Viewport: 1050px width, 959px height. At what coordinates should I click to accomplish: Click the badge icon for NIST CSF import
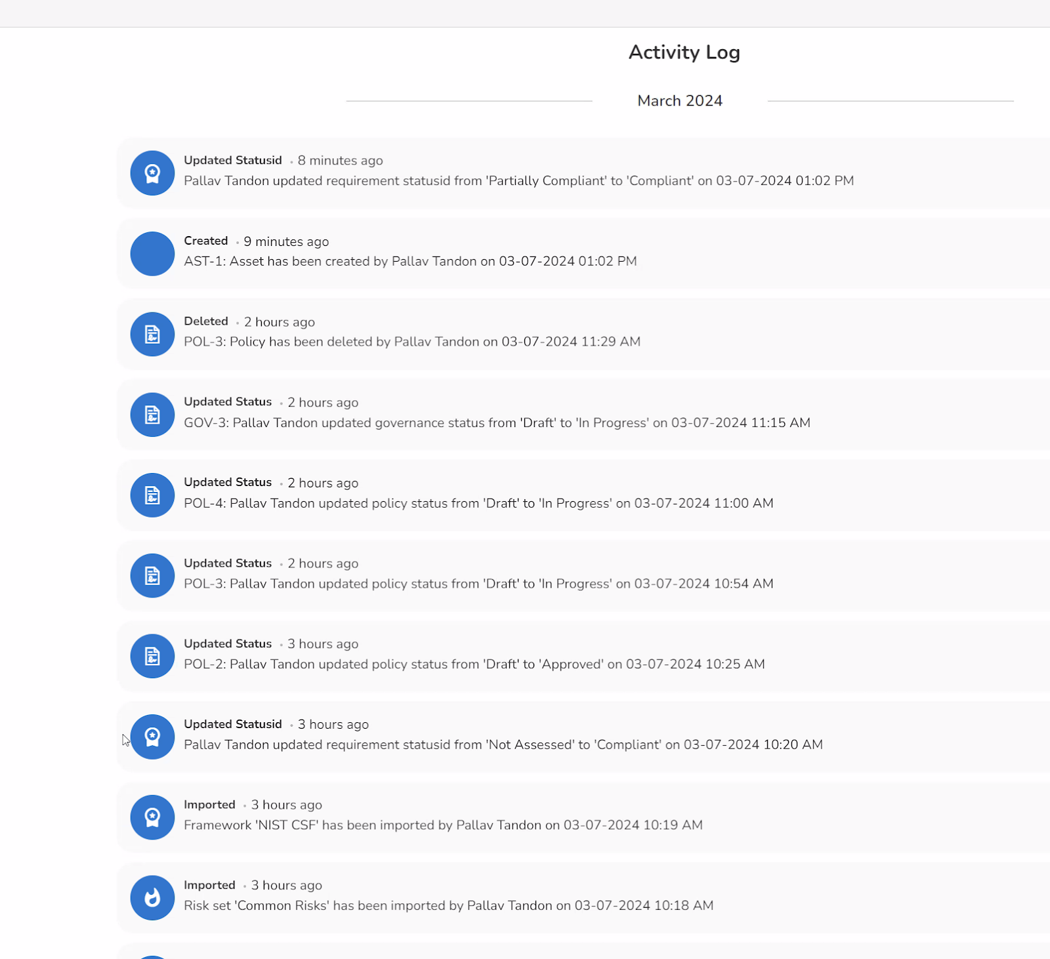152,817
